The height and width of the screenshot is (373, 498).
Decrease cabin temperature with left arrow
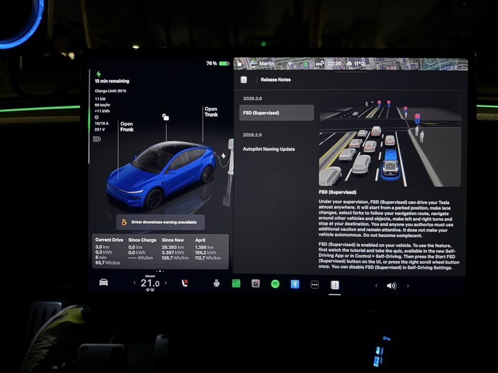134,283
